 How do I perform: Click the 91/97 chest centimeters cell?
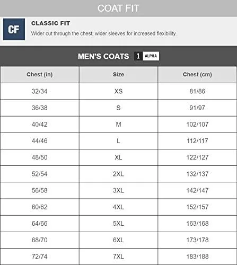click(197, 108)
